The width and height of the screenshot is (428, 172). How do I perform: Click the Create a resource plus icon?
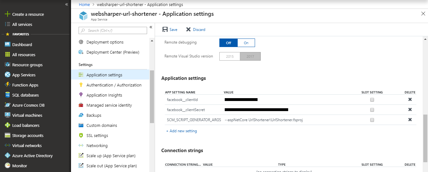[x=8, y=14]
